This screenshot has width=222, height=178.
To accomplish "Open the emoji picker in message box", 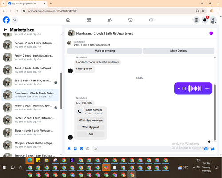I will click(x=206, y=149).
